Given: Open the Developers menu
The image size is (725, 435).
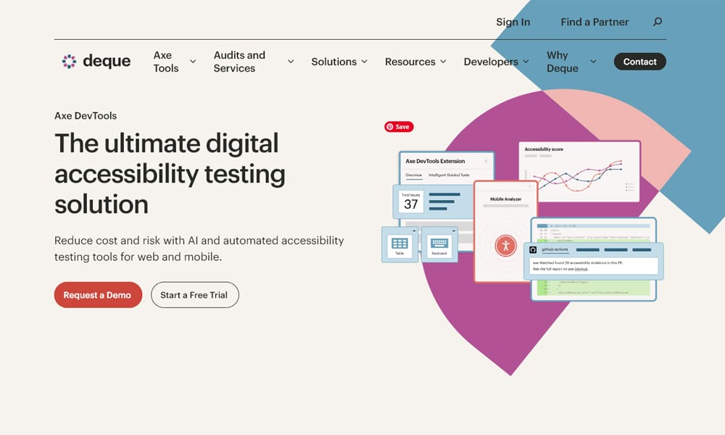Looking at the screenshot, I should point(496,62).
